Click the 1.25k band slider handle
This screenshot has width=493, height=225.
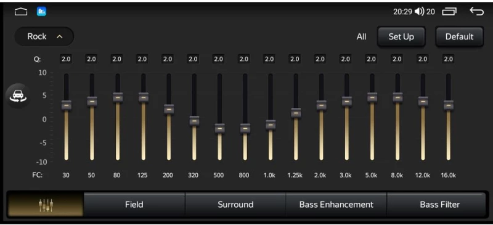(296, 113)
